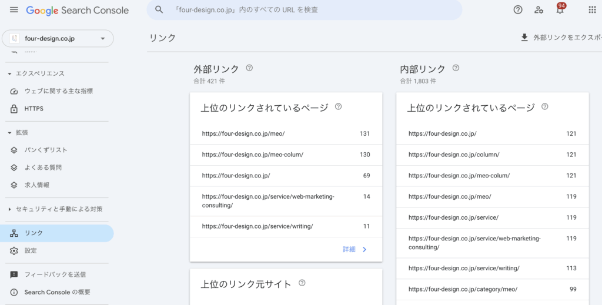Click フィードバックを送信 in the sidebar

pyautogui.click(x=57, y=274)
